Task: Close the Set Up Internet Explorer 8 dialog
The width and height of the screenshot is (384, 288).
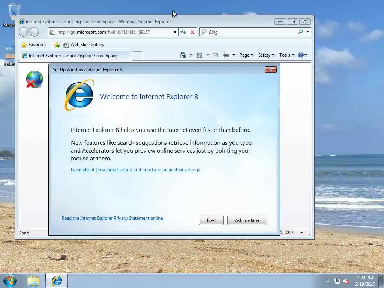Action: pos(271,69)
